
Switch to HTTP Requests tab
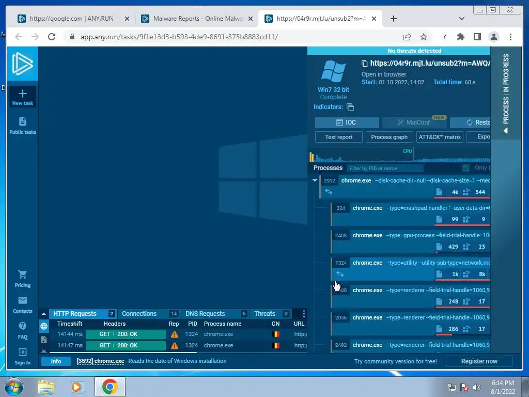(x=83, y=314)
